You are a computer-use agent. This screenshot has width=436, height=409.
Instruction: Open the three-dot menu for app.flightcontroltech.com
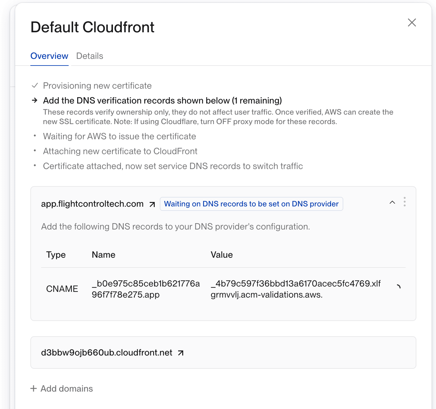405,202
